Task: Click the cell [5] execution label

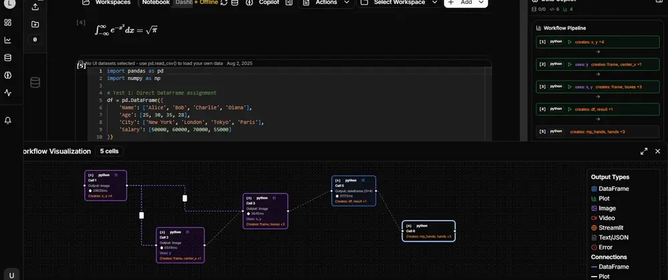Action: (81, 66)
